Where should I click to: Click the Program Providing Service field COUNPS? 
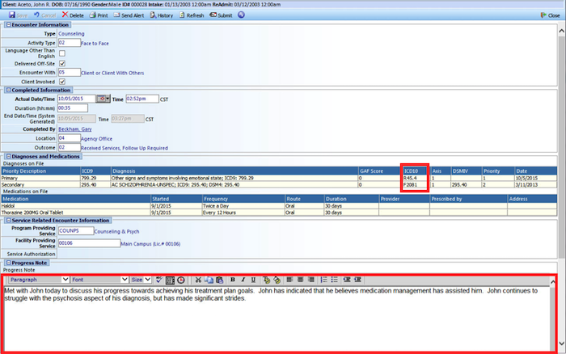pyautogui.click(x=76, y=230)
